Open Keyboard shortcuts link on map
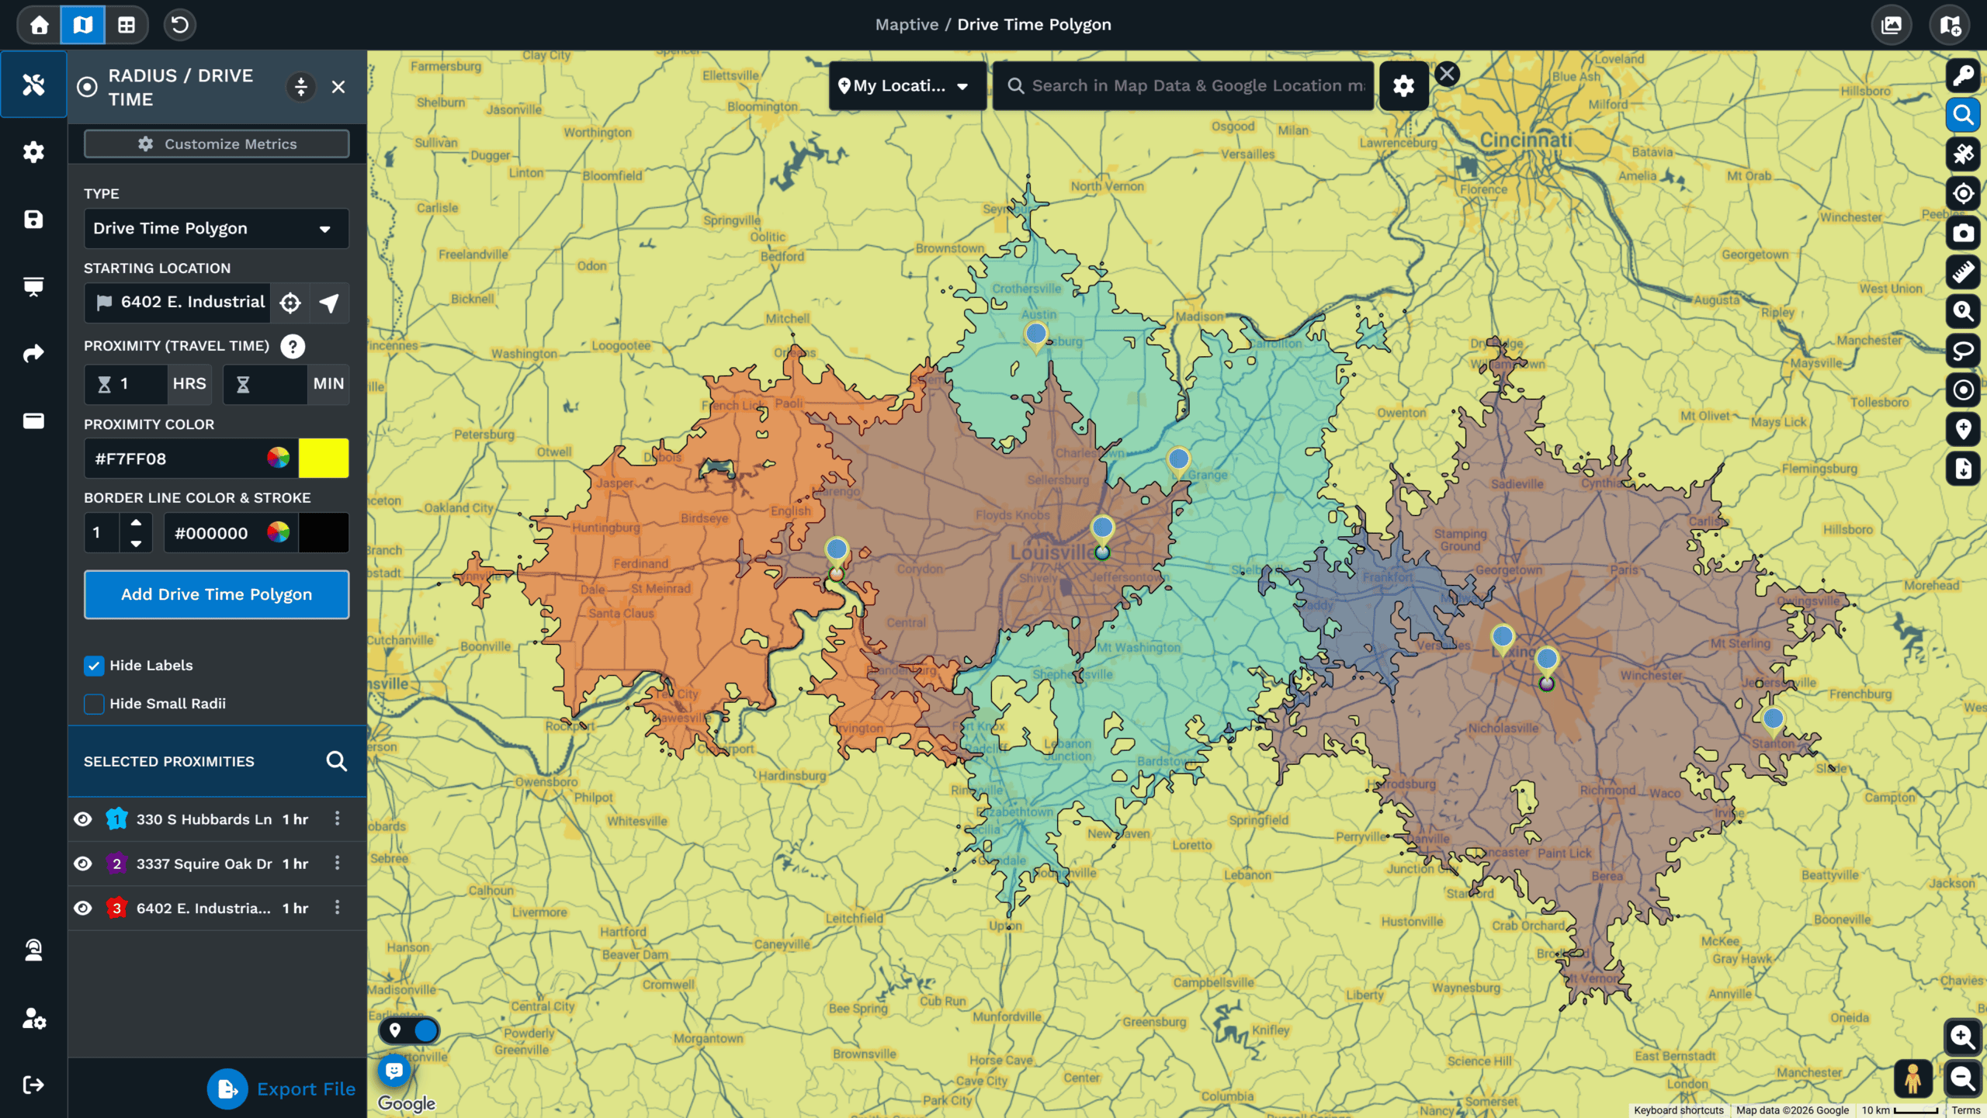 coord(1679,1110)
